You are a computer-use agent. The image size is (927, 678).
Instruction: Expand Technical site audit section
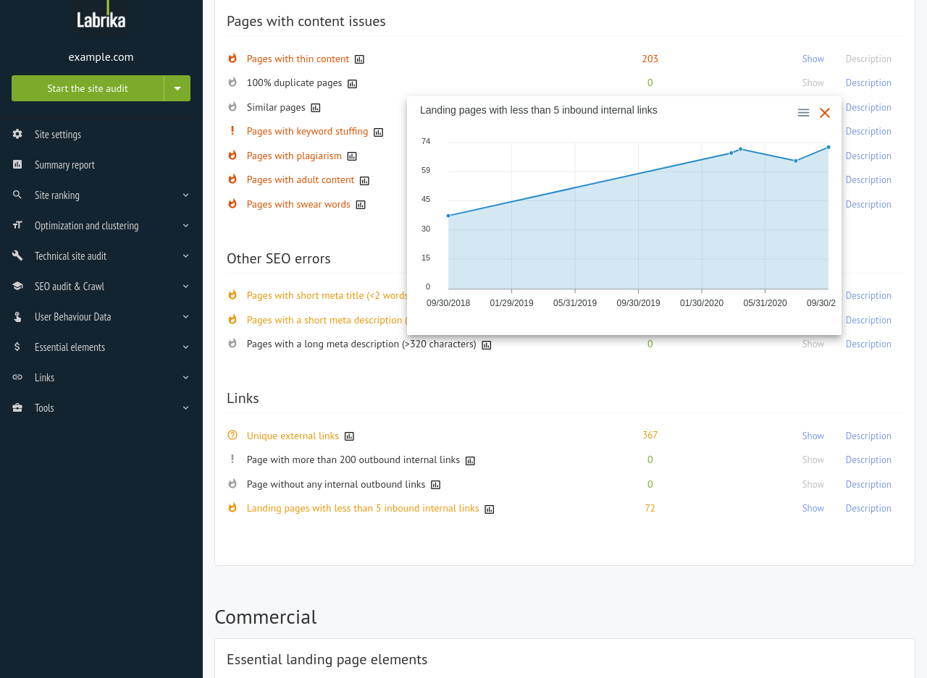tap(101, 256)
